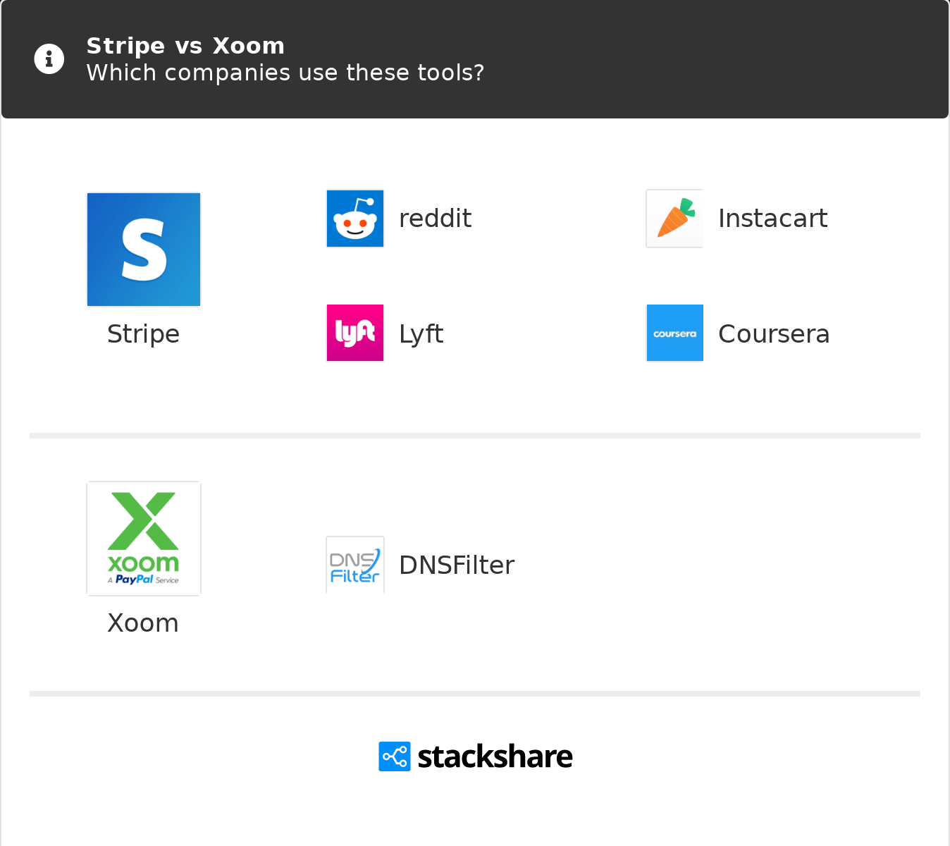Click the Xoom logo icon
Viewport: 950px width, 846px height.
pyautogui.click(x=144, y=539)
